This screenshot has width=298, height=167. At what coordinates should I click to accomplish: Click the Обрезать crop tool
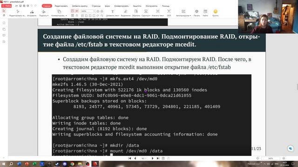pyautogui.click(x=136, y=13)
